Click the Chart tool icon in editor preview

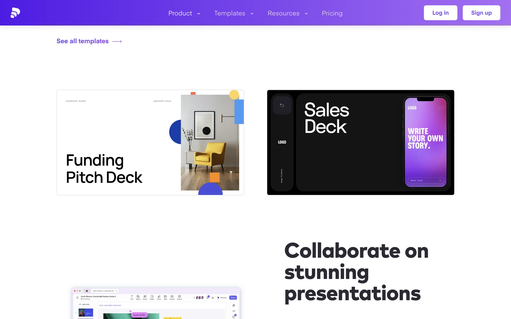[x=159, y=297]
